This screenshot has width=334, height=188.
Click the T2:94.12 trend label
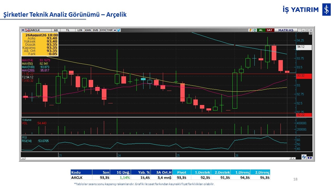tap(28, 77)
